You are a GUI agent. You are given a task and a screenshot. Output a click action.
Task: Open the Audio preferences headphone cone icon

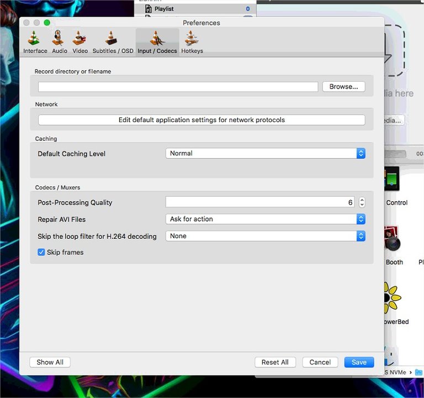[58, 38]
